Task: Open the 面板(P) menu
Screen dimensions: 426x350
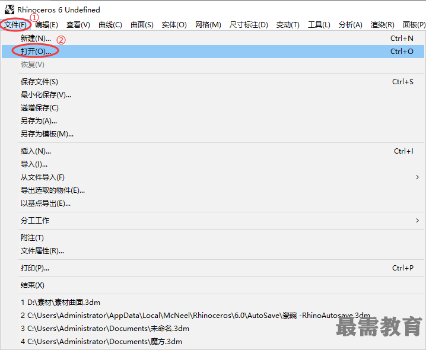Action: pos(414,25)
